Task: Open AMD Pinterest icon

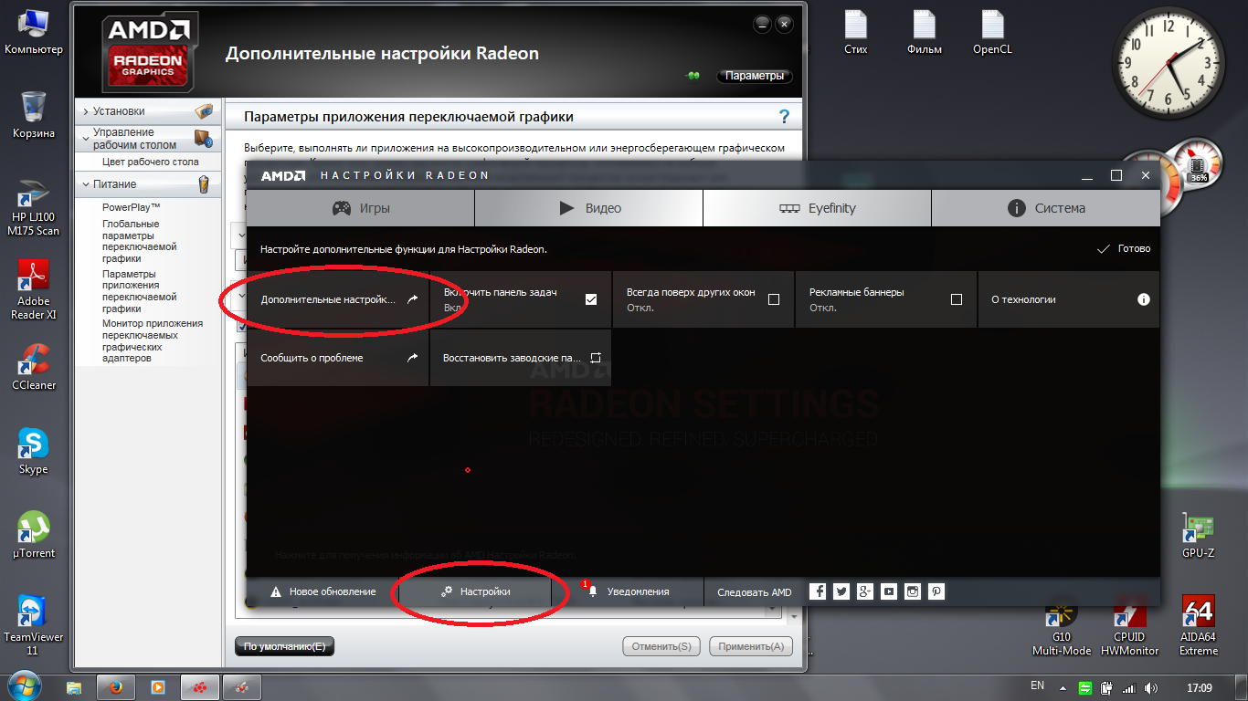Action: click(x=936, y=591)
